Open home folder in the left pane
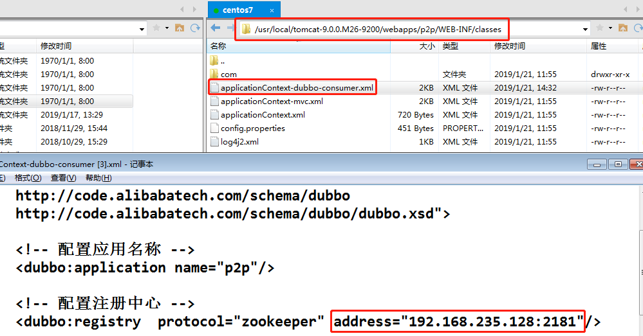The height and width of the screenshot is (336, 643). [x=180, y=28]
